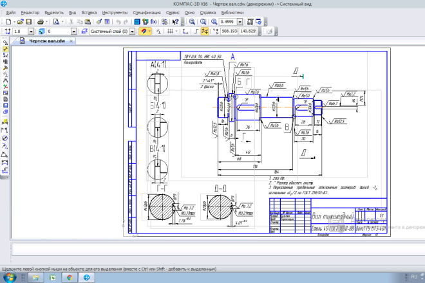Open the zoom scale 0.4559 dropdown
This screenshot has height=283, width=425.
240,22
